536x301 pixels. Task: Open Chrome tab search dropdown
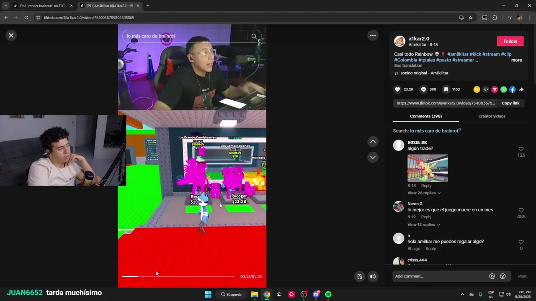[x=5, y=6]
